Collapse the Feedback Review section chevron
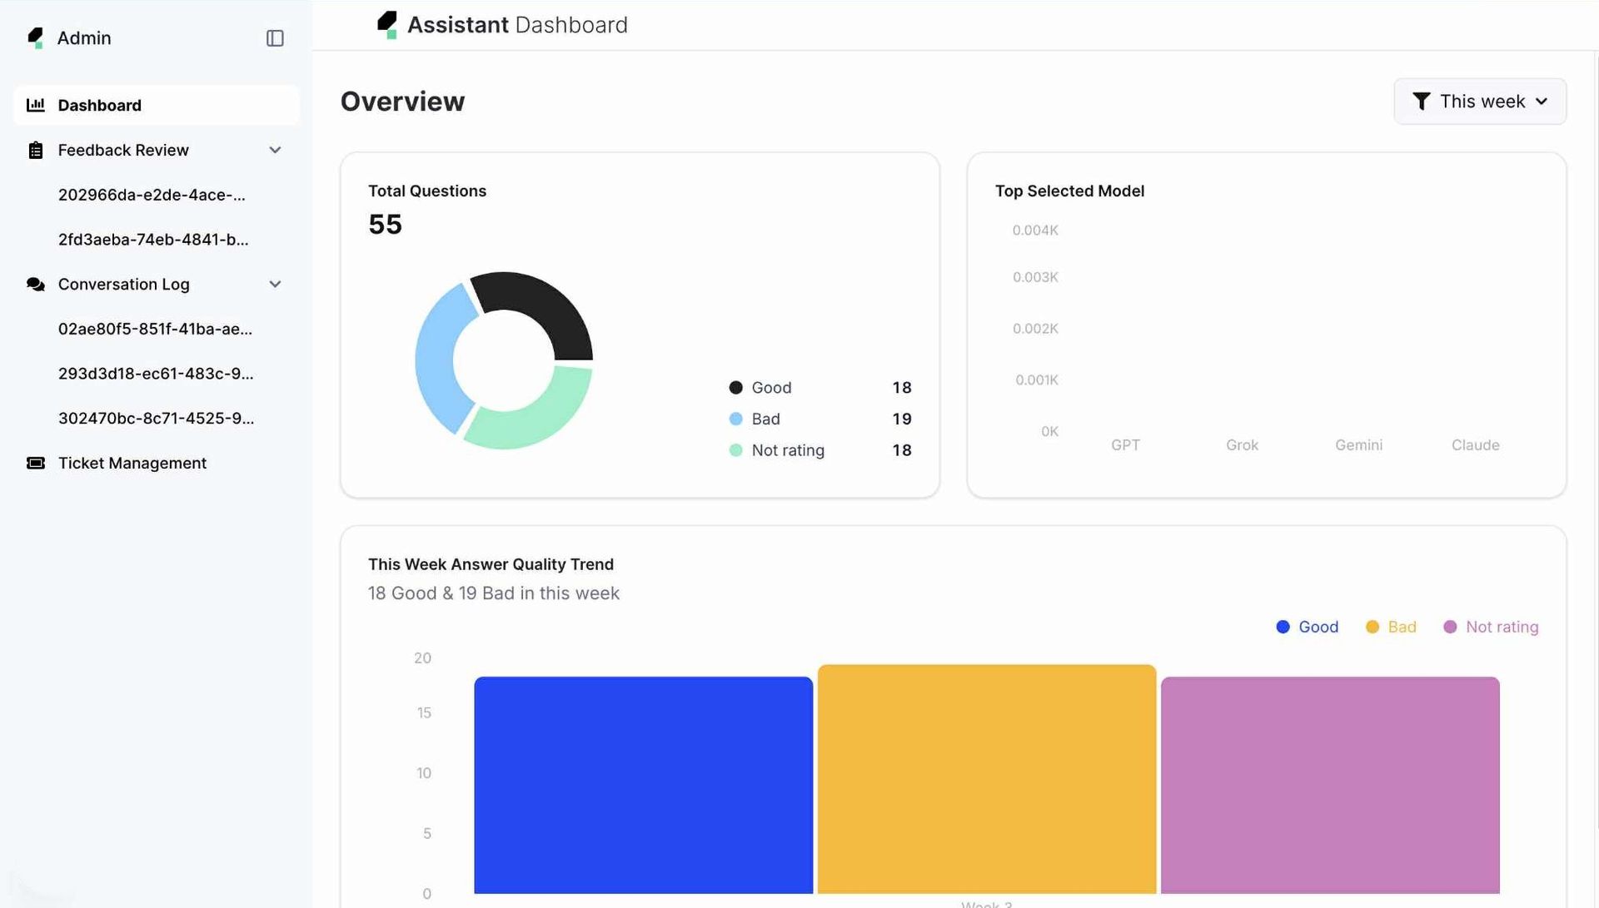This screenshot has height=908, width=1599. 275,151
